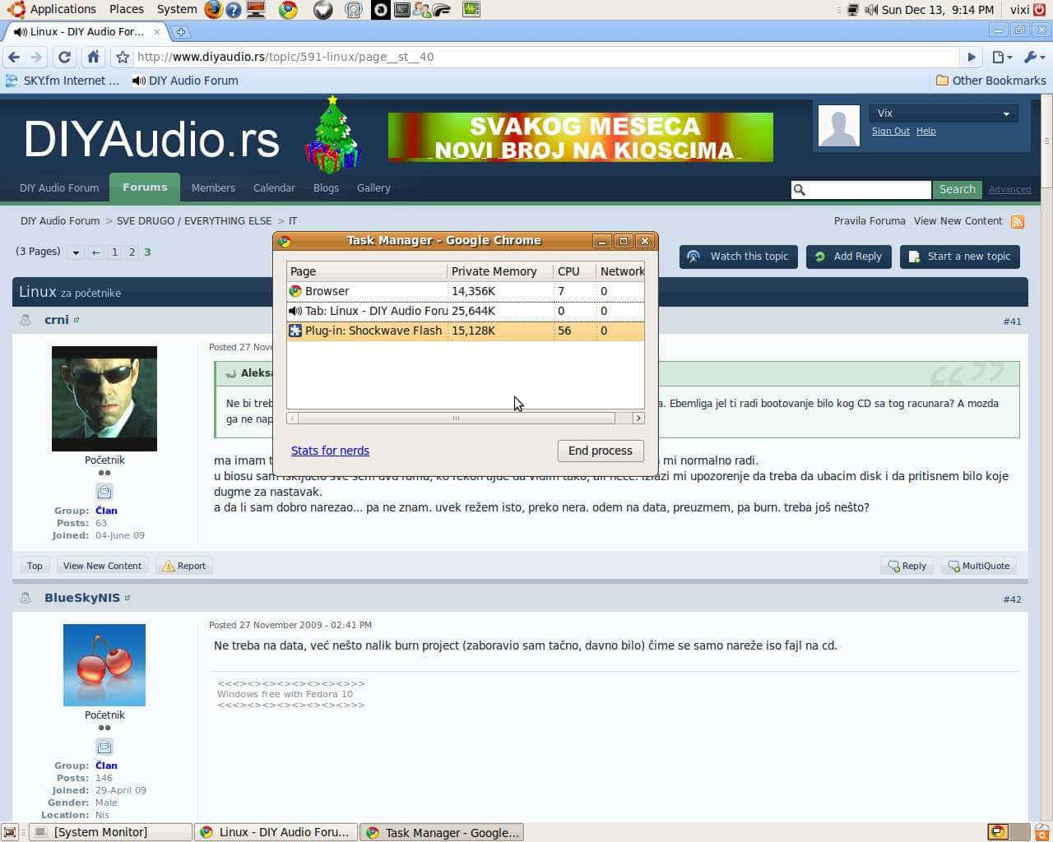Open the Members tab

pos(213,188)
